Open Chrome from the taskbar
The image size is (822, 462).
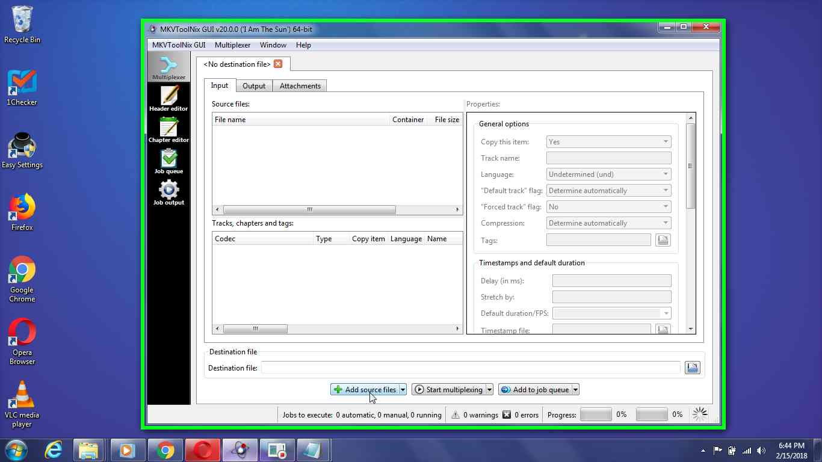[165, 450]
